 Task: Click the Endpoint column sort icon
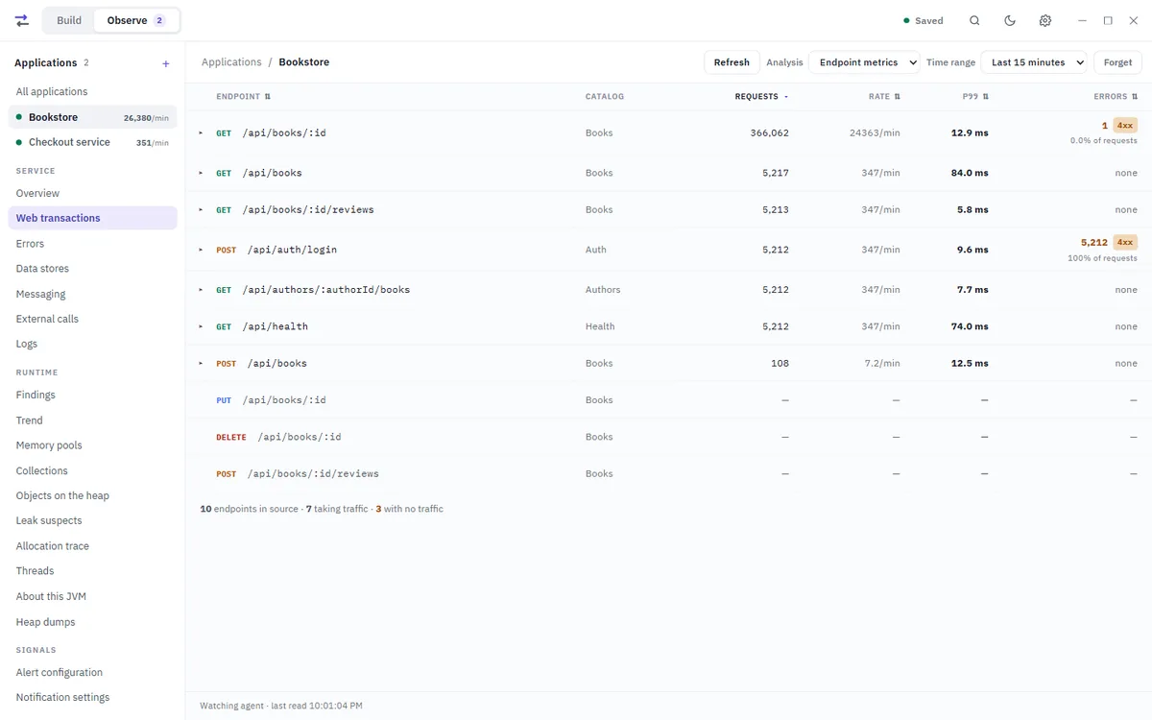tap(268, 96)
